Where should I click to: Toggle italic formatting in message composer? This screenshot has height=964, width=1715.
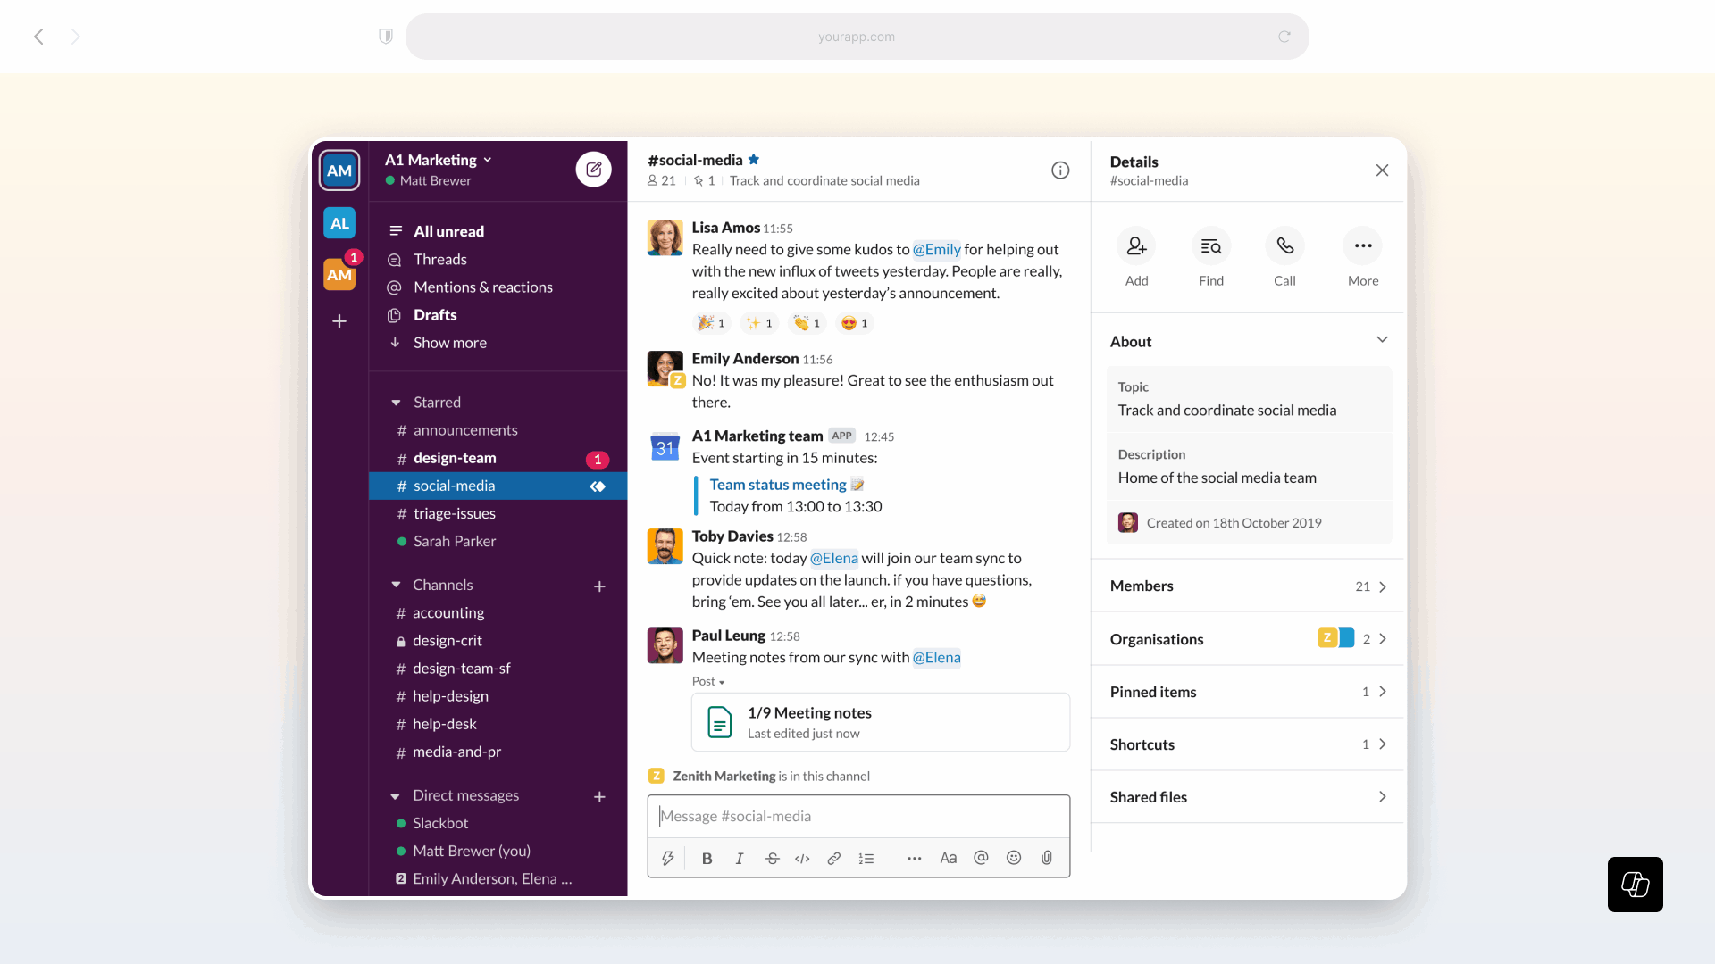pyautogui.click(x=739, y=858)
